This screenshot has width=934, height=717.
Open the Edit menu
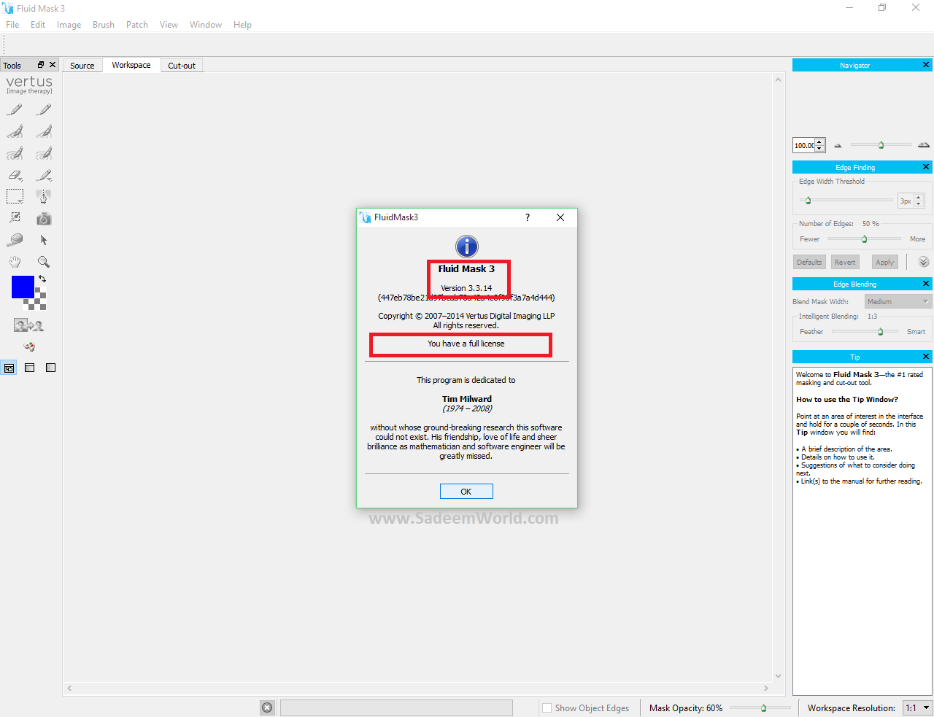point(38,25)
